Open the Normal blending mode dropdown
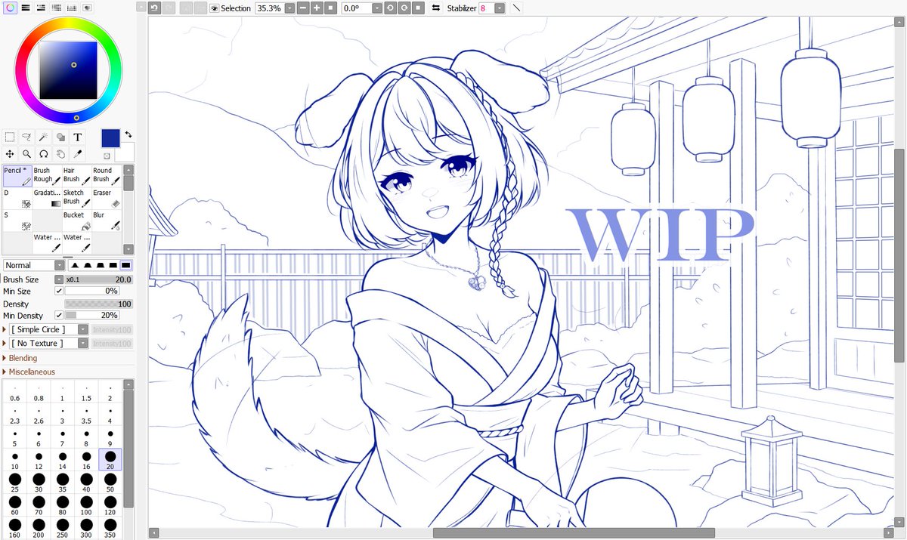This screenshot has width=907, height=540. [x=60, y=265]
